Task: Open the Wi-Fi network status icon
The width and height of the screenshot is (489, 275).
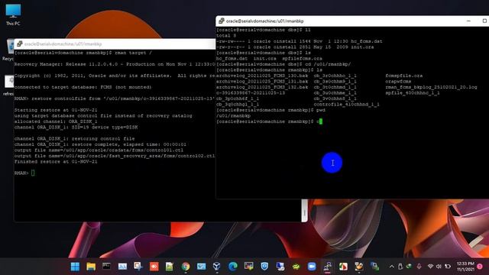Action: pyautogui.click(x=430, y=267)
